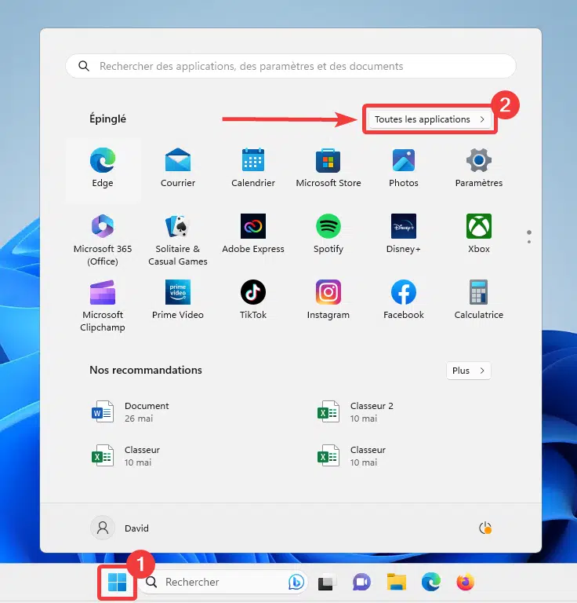Open Task View in the taskbar

click(x=327, y=583)
